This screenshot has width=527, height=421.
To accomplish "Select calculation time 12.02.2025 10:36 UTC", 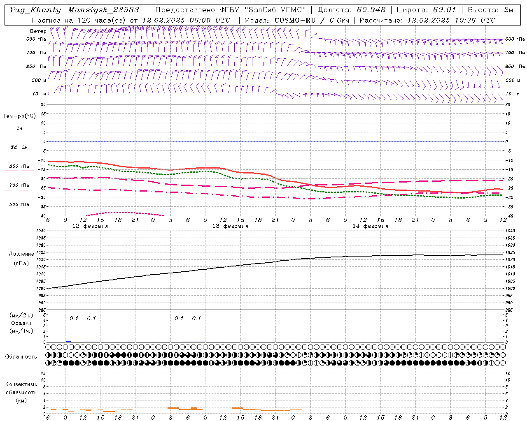I will [451, 20].
